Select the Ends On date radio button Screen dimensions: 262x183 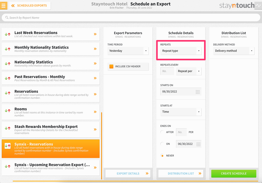click(162, 144)
